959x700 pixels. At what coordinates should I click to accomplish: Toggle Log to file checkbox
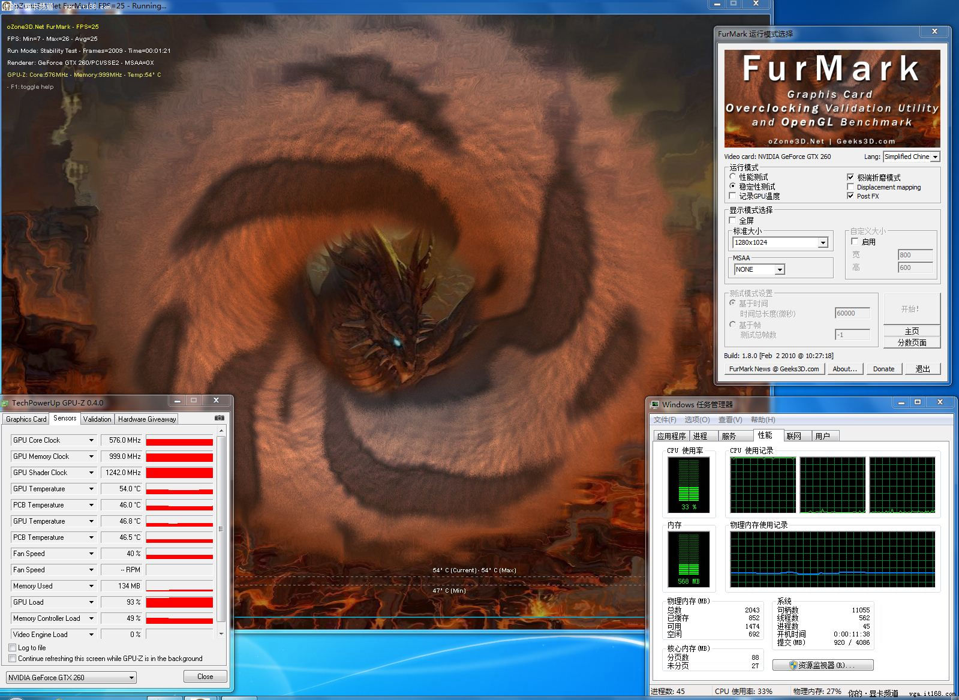point(12,648)
